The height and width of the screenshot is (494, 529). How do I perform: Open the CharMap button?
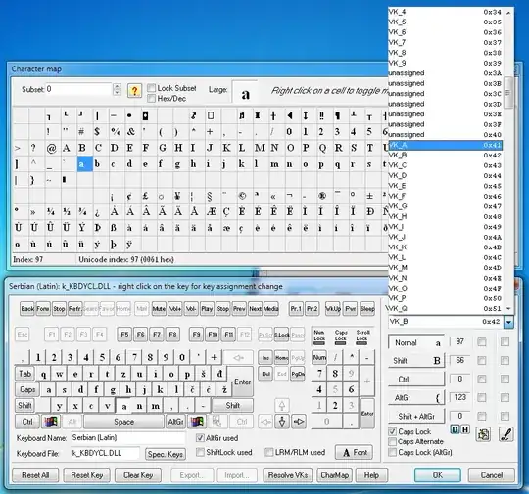(335, 475)
